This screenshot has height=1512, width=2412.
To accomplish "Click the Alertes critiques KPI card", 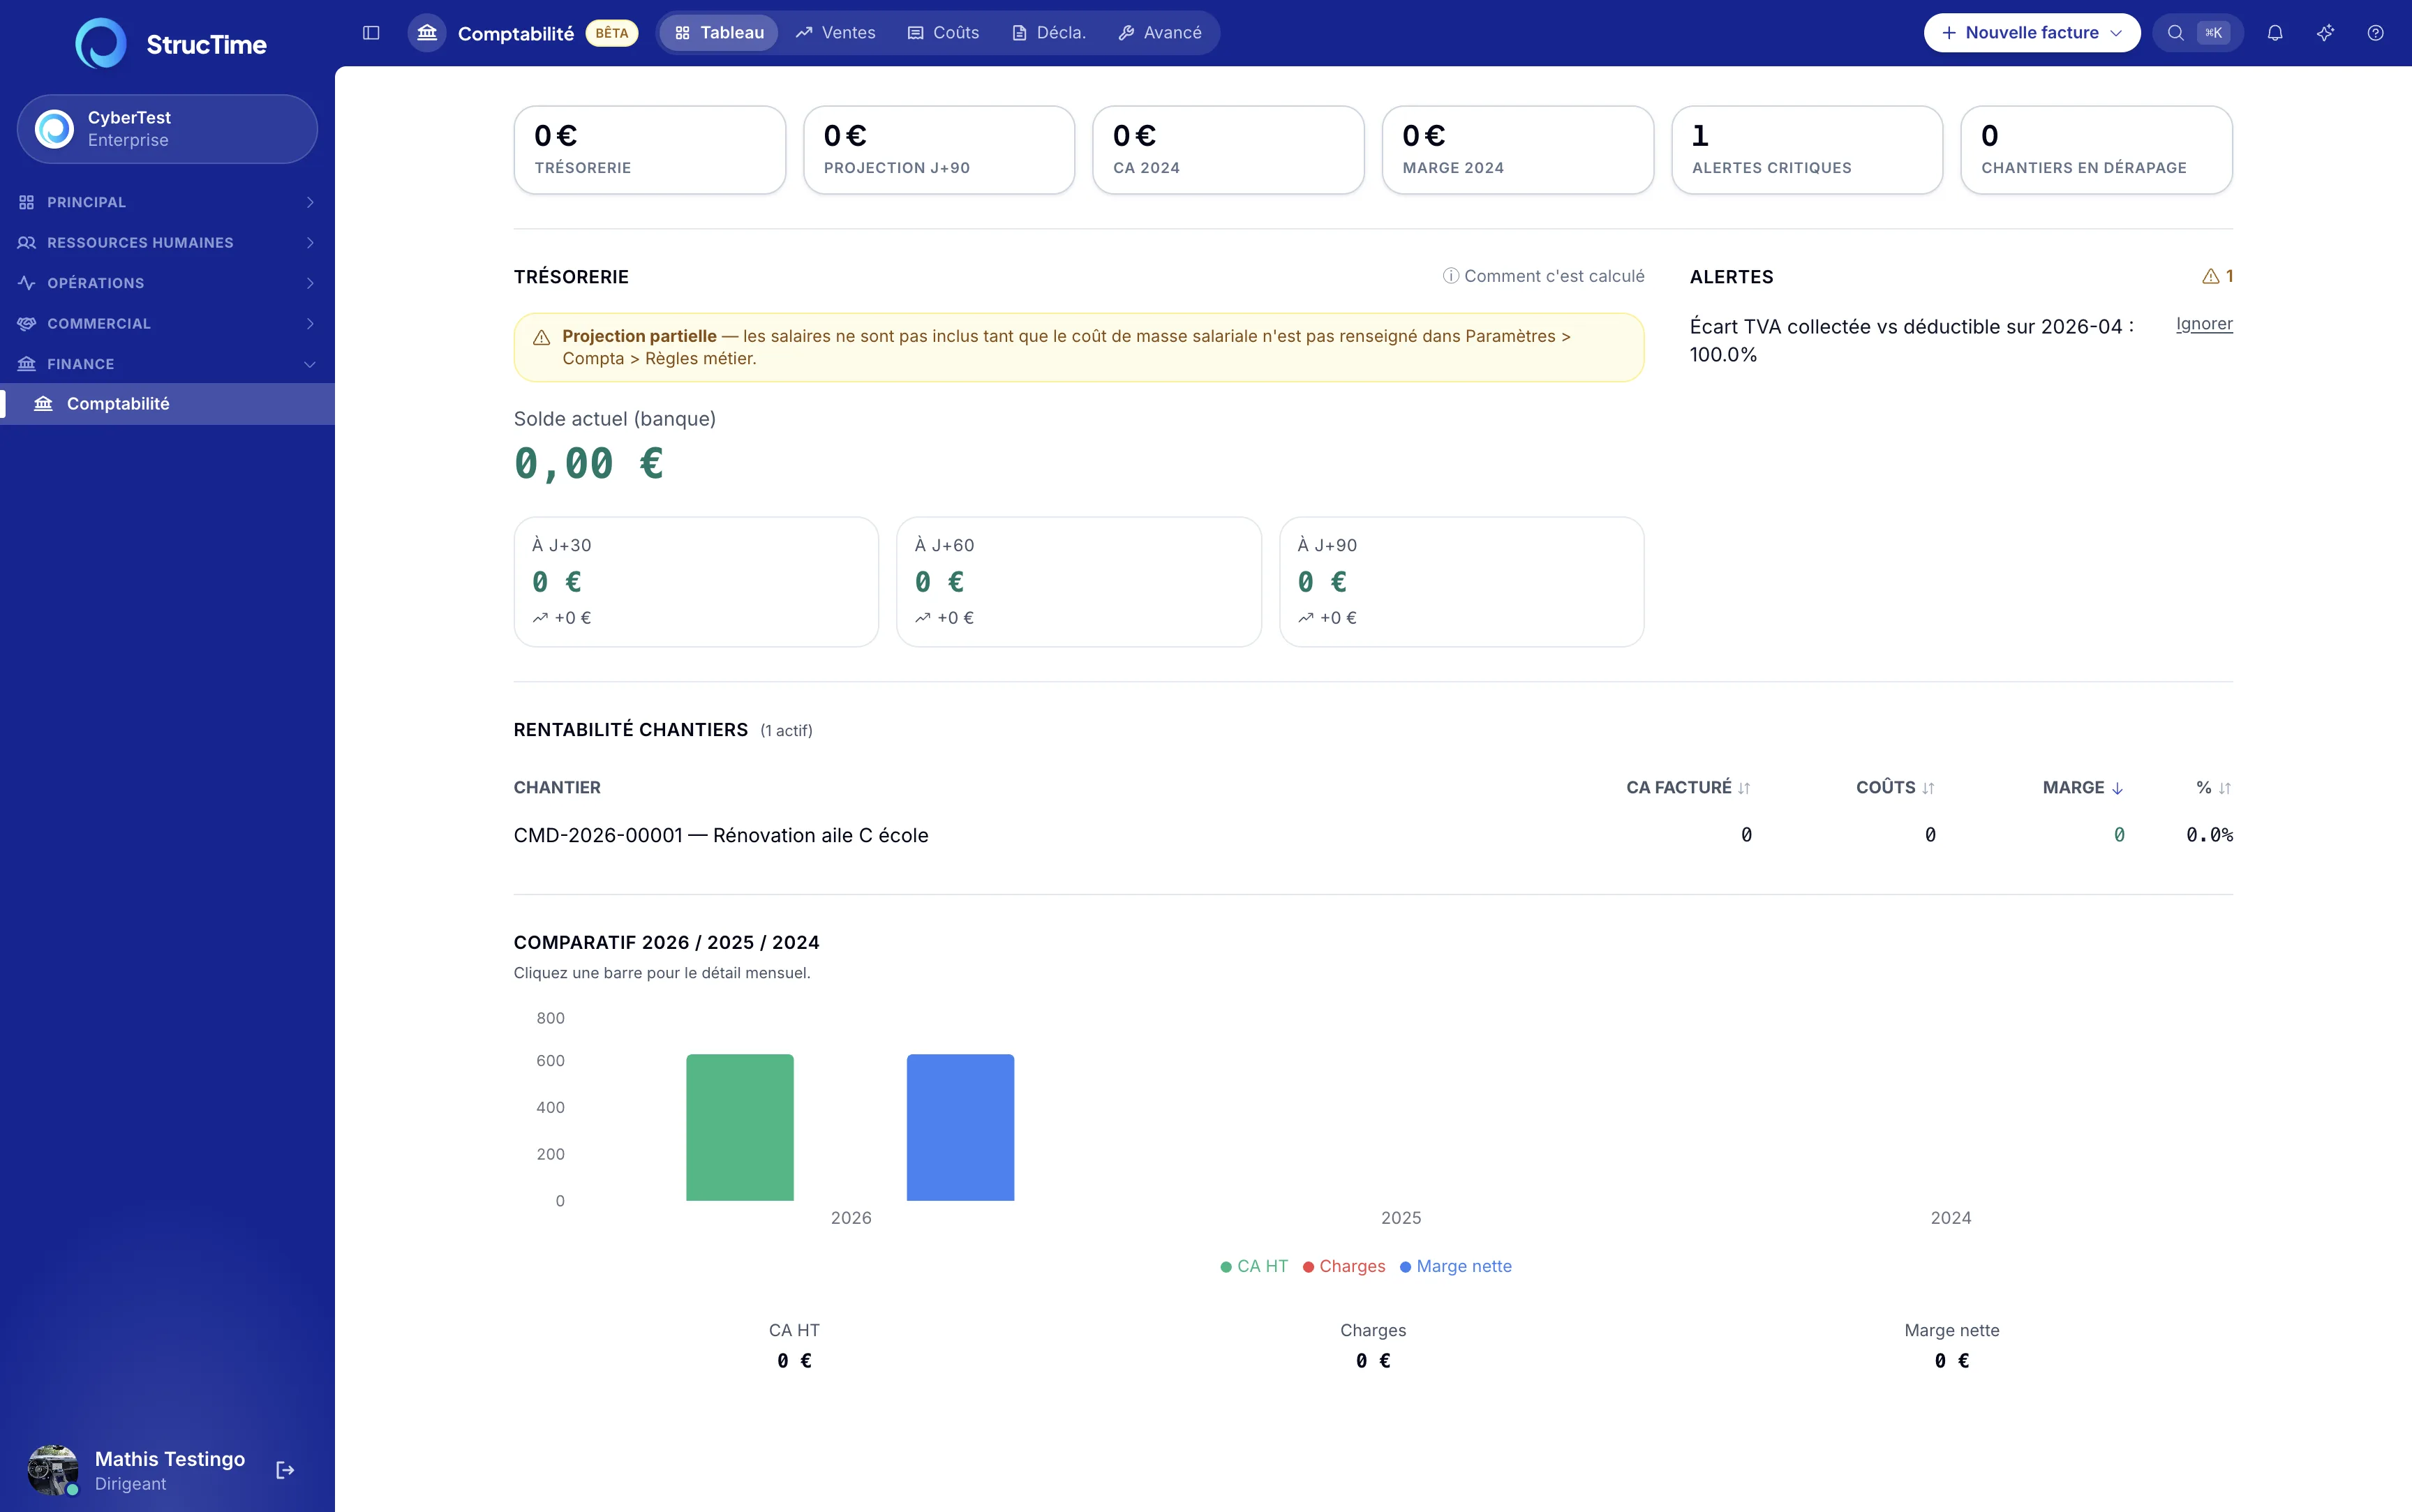I will [1807, 150].
